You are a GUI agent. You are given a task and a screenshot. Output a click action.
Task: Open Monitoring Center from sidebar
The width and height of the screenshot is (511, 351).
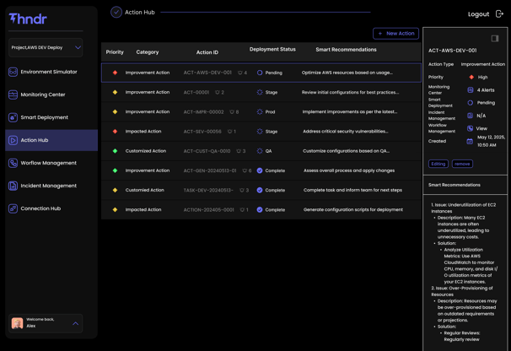click(x=43, y=94)
